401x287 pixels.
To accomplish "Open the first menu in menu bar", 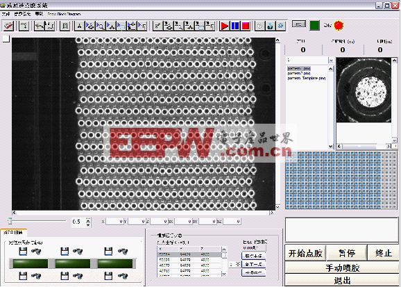I will point(6,14).
